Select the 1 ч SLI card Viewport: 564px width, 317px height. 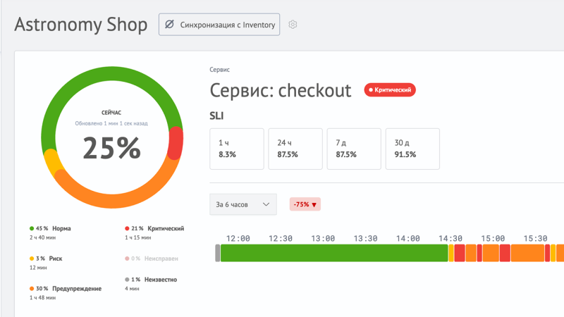tap(237, 149)
